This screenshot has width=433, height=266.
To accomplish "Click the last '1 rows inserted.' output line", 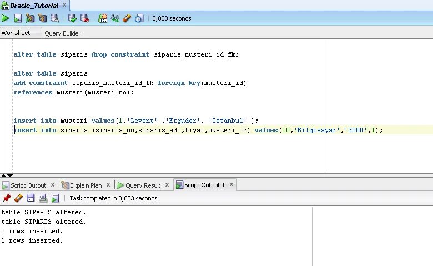I will [32, 240].
